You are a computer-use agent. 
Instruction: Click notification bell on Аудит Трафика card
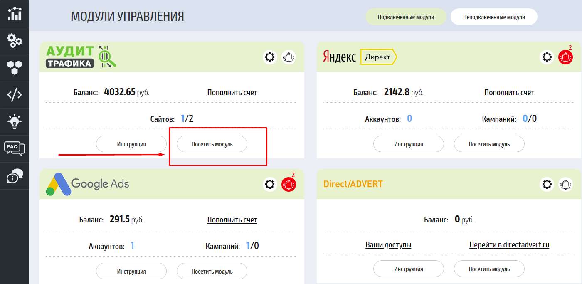(289, 57)
